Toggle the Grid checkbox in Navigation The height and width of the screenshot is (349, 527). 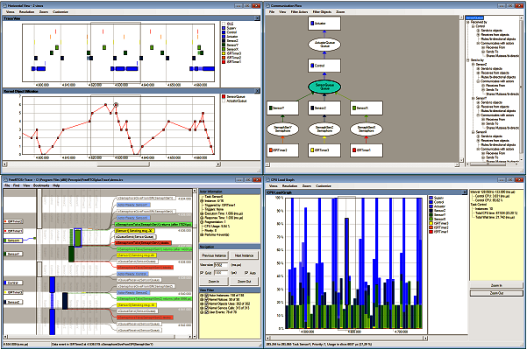coord(203,273)
